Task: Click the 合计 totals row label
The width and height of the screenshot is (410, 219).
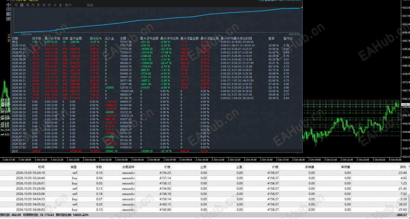Action: coord(15,151)
